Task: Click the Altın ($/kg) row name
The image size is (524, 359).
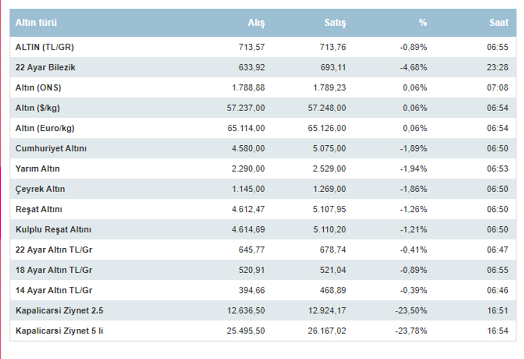Action: pos(38,108)
